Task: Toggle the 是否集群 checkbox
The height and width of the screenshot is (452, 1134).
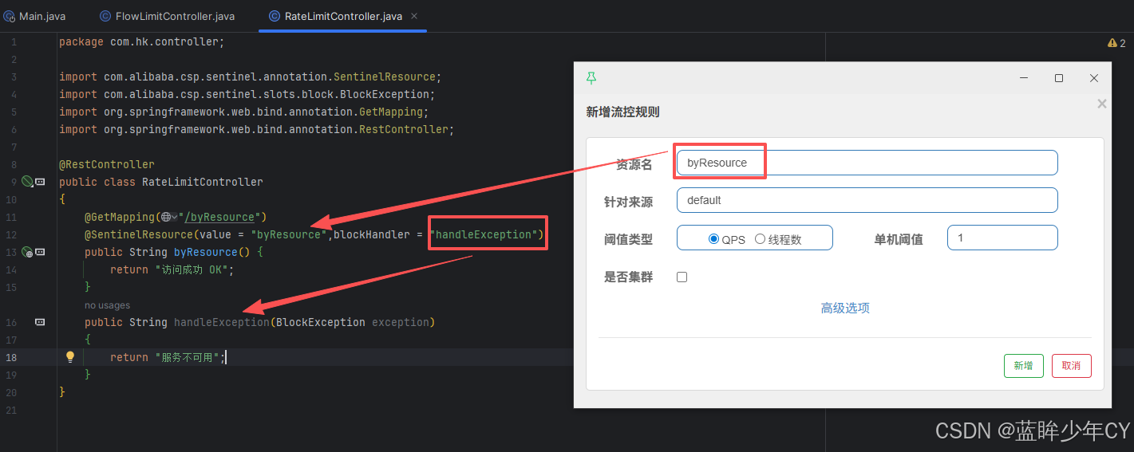Action: coord(682,277)
